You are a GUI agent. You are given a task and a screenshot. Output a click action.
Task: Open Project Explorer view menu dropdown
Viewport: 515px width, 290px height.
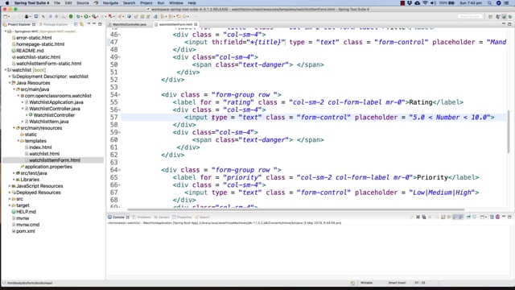(x=89, y=24)
